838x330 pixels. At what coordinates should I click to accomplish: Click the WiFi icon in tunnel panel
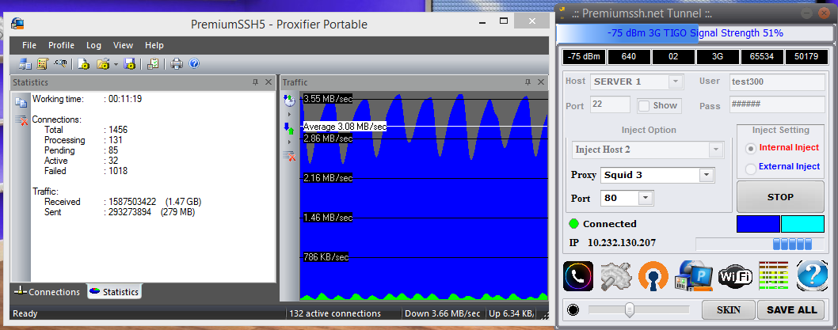click(x=733, y=276)
